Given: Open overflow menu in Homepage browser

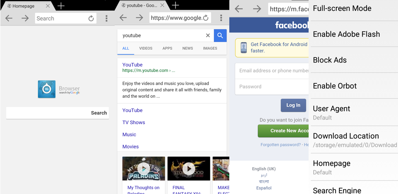Looking at the screenshot, I should [x=106, y=18].
